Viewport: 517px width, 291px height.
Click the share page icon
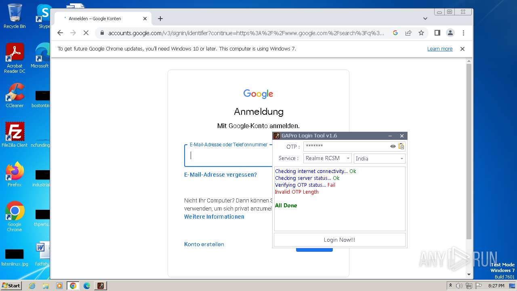click(408, 33)
